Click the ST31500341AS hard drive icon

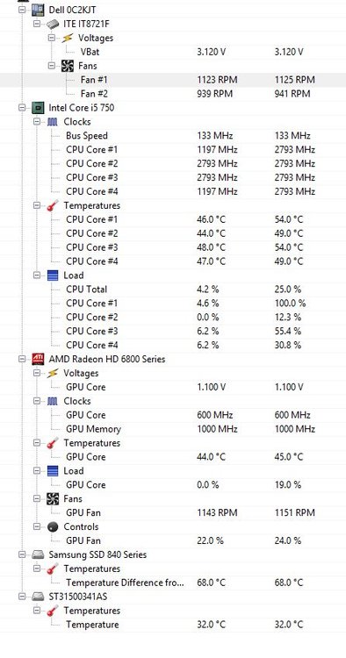39,597
